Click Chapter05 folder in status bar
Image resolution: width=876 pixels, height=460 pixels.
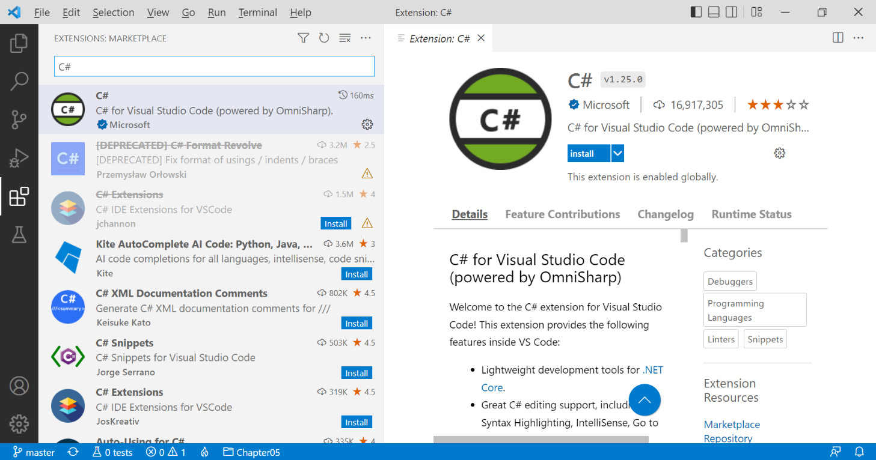point(251,452)
